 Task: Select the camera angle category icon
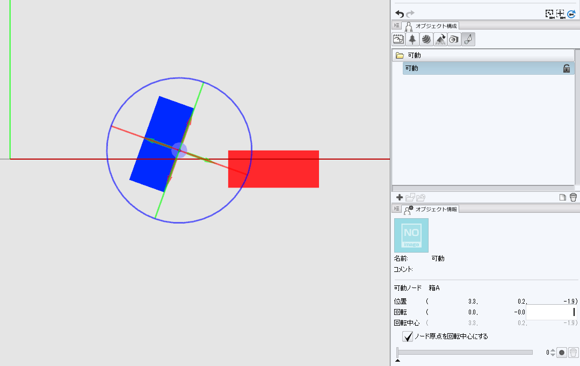pyautogui.click(x=454, y=39)
